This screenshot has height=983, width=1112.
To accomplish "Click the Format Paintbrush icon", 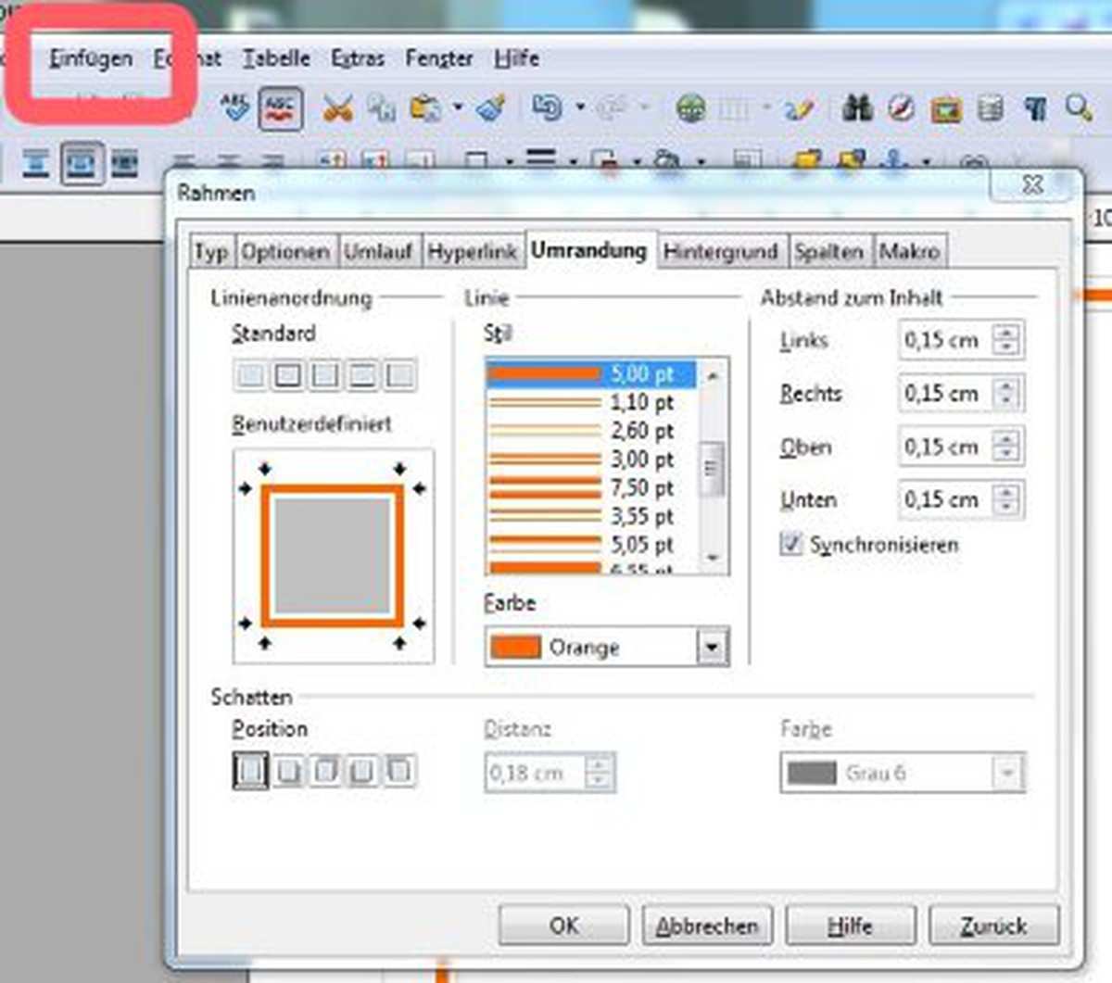I will (491, 108).
